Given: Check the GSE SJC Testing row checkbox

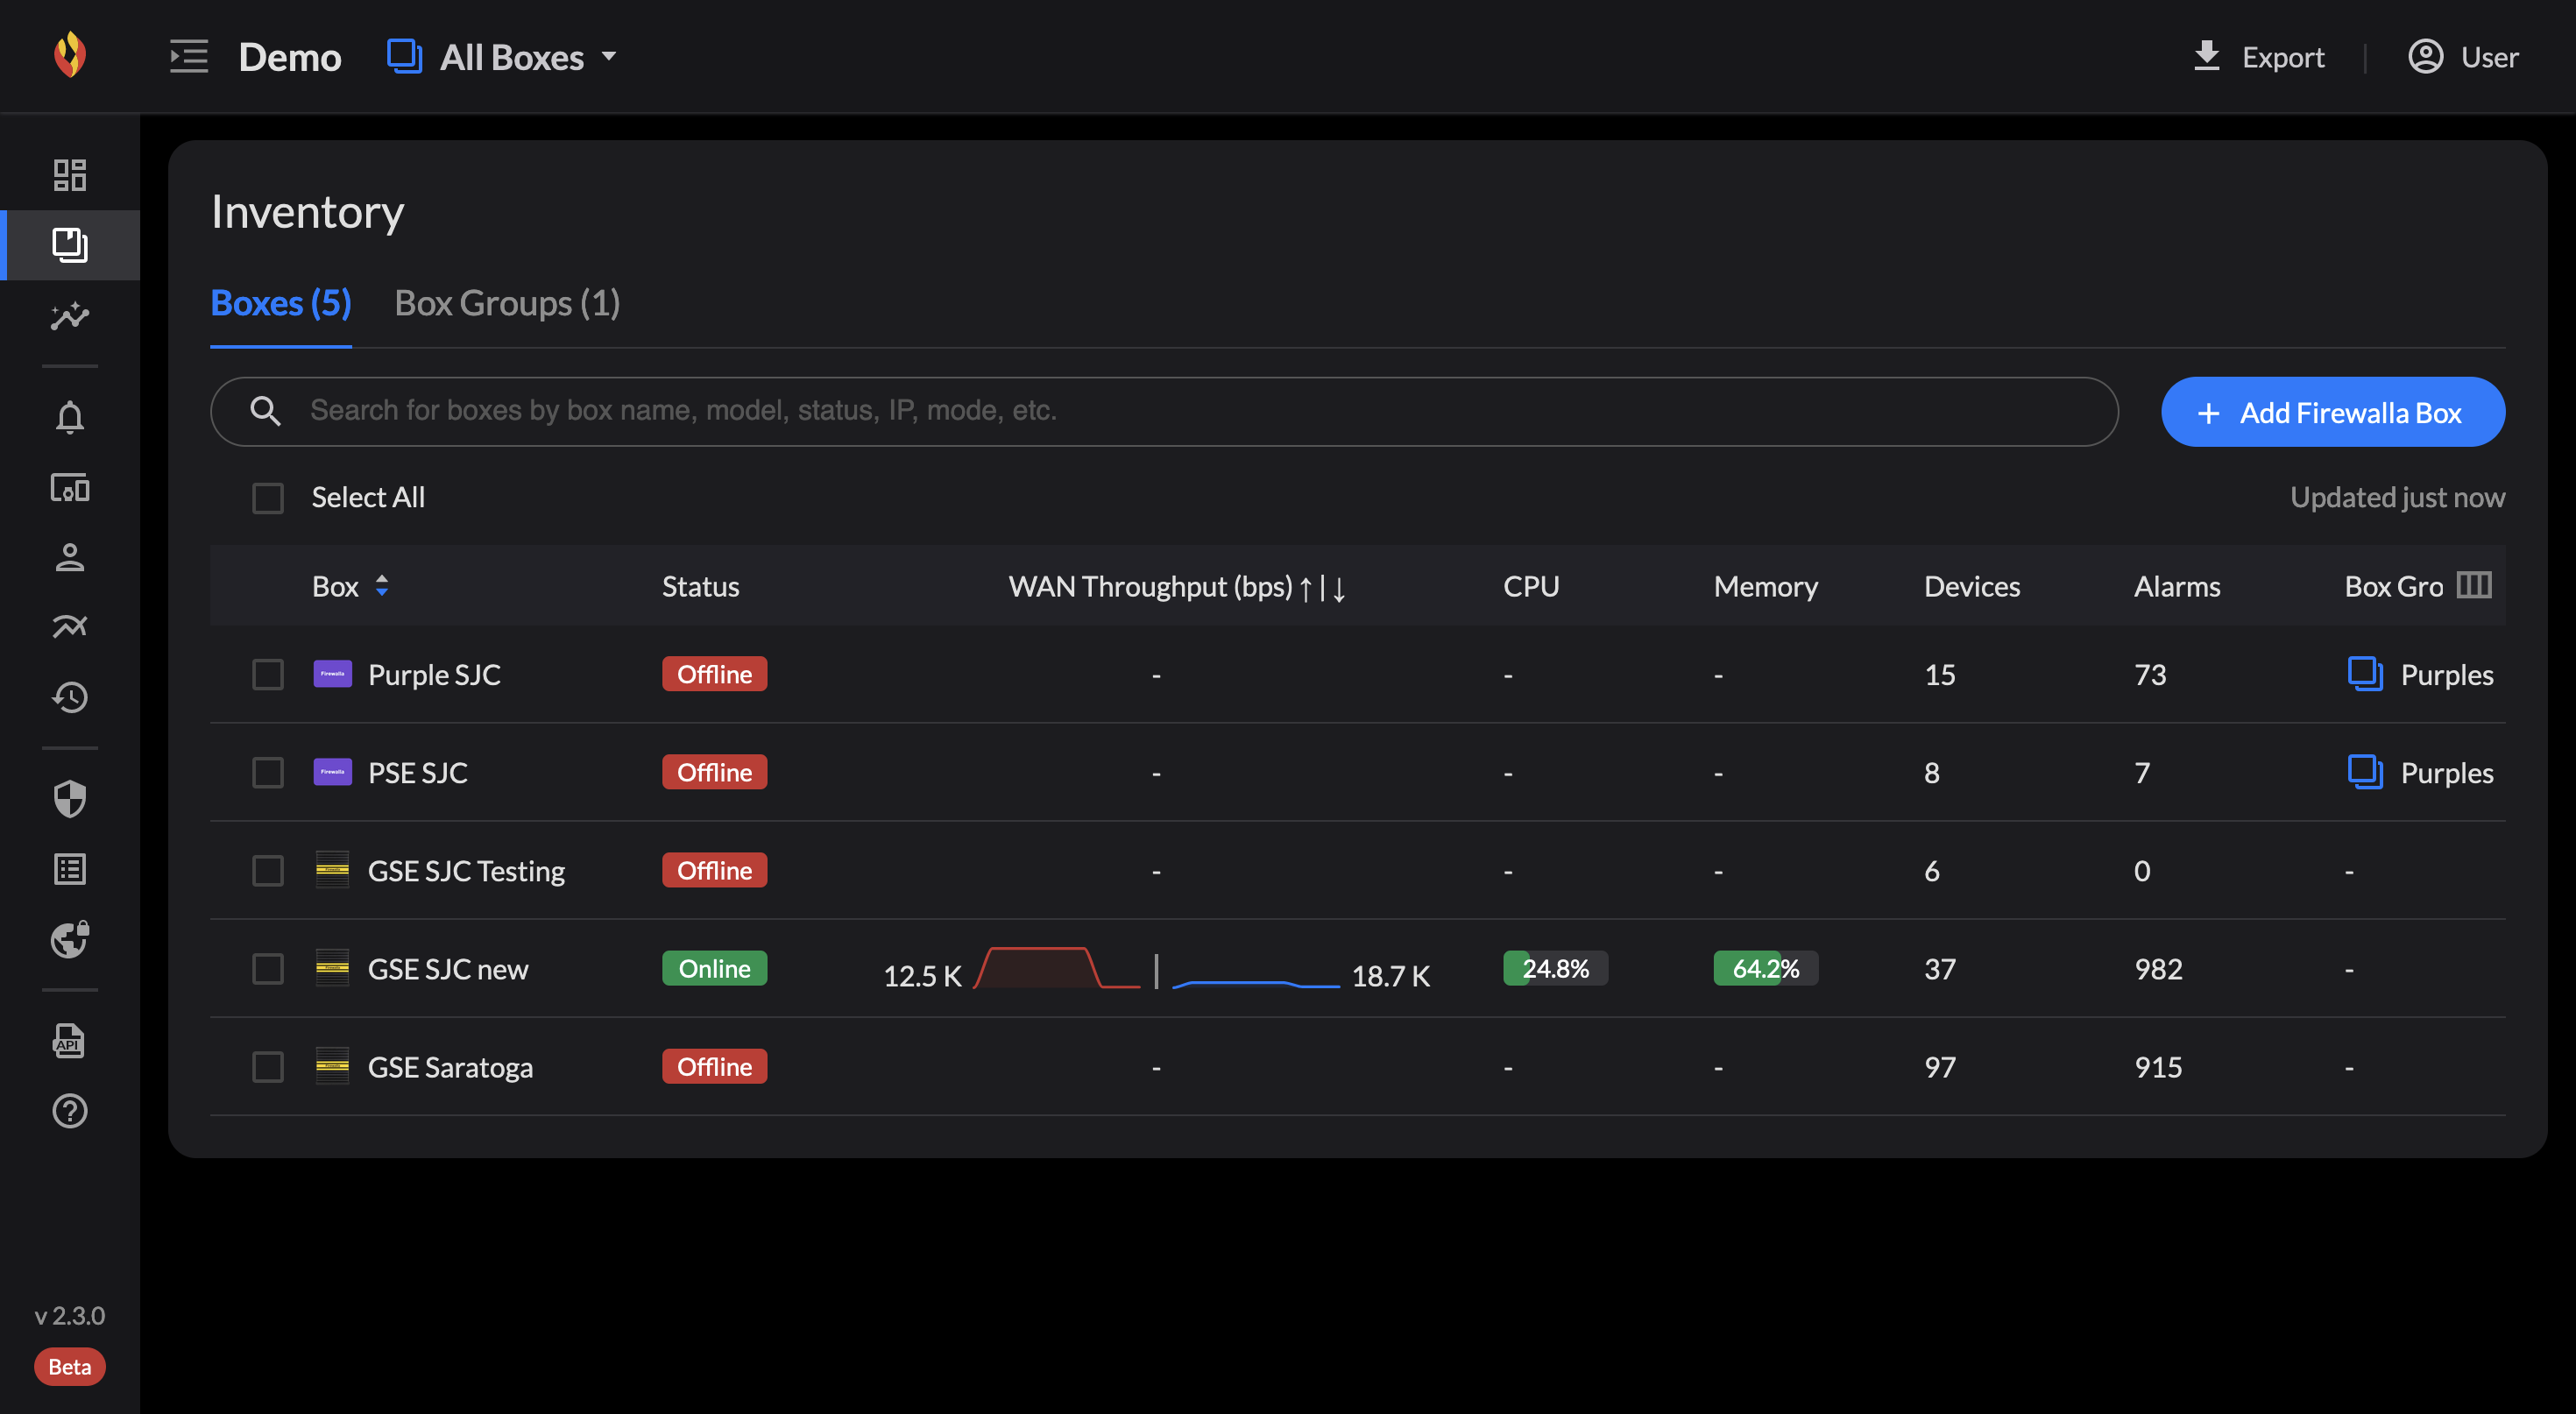Looking at the screenshot, I should [x=268, y=870].
